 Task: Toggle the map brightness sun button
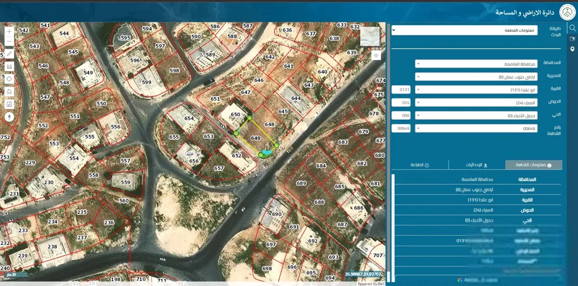[376, 56]
